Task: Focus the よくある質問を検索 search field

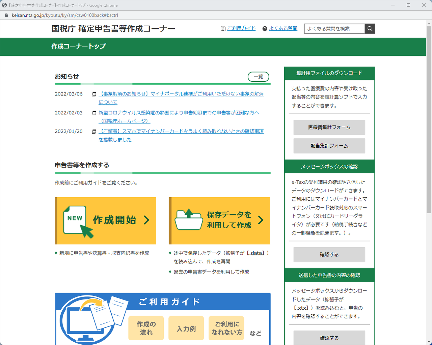Action: click(334, 29)
